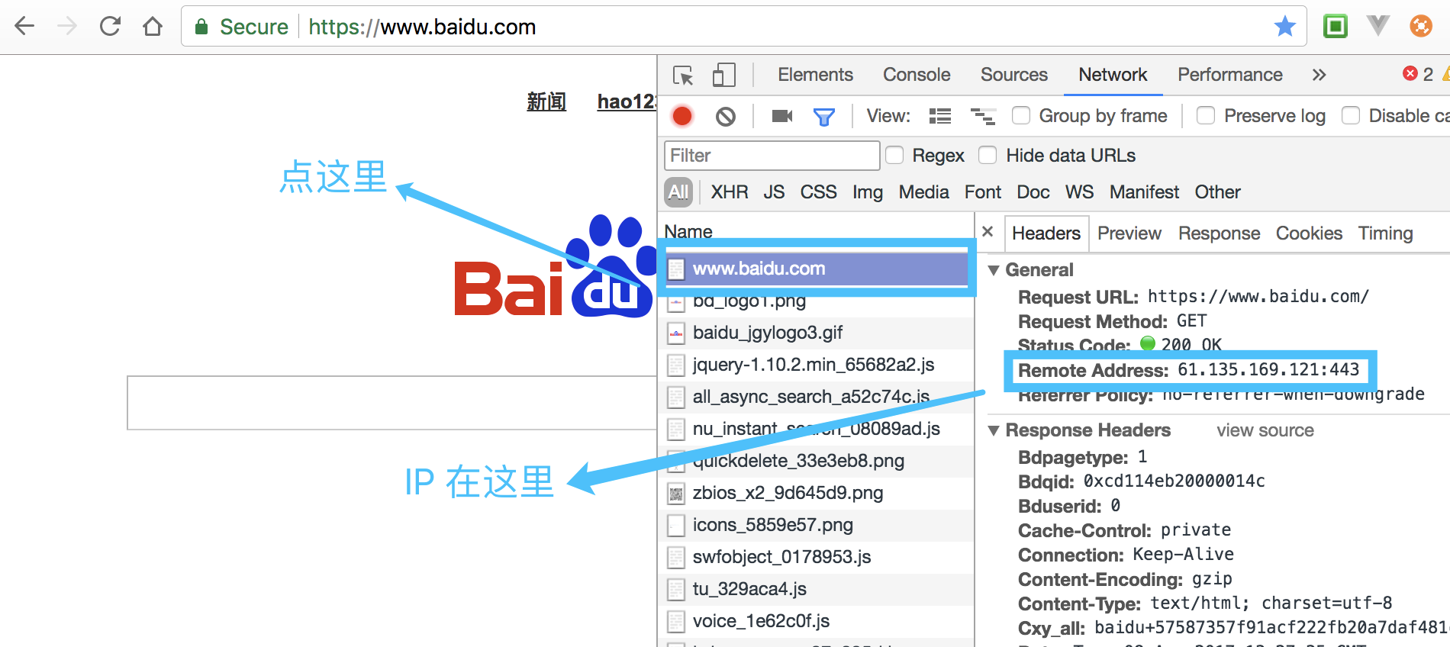Toggle the device toolbar icon
This screenshot has width=1450, height=647.
pos(723,75)
